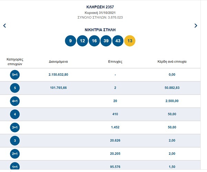Click winning number ball 16

(94, 41)
